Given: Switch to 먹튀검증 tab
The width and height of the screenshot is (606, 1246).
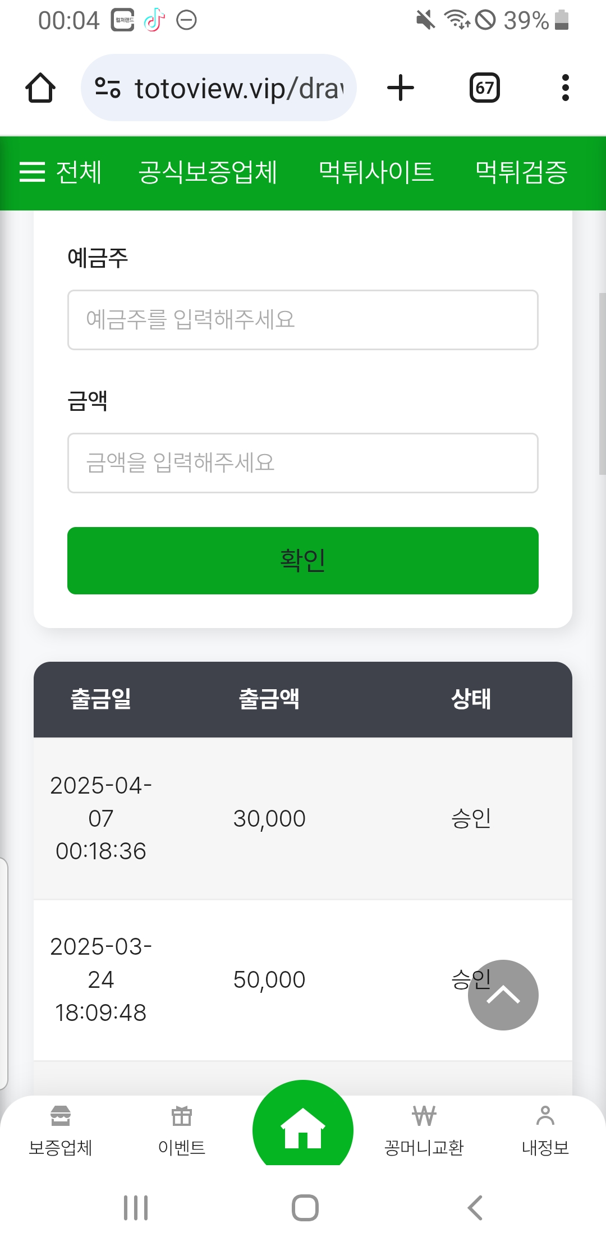Looking at the screenshot, I should pos(521,172).
